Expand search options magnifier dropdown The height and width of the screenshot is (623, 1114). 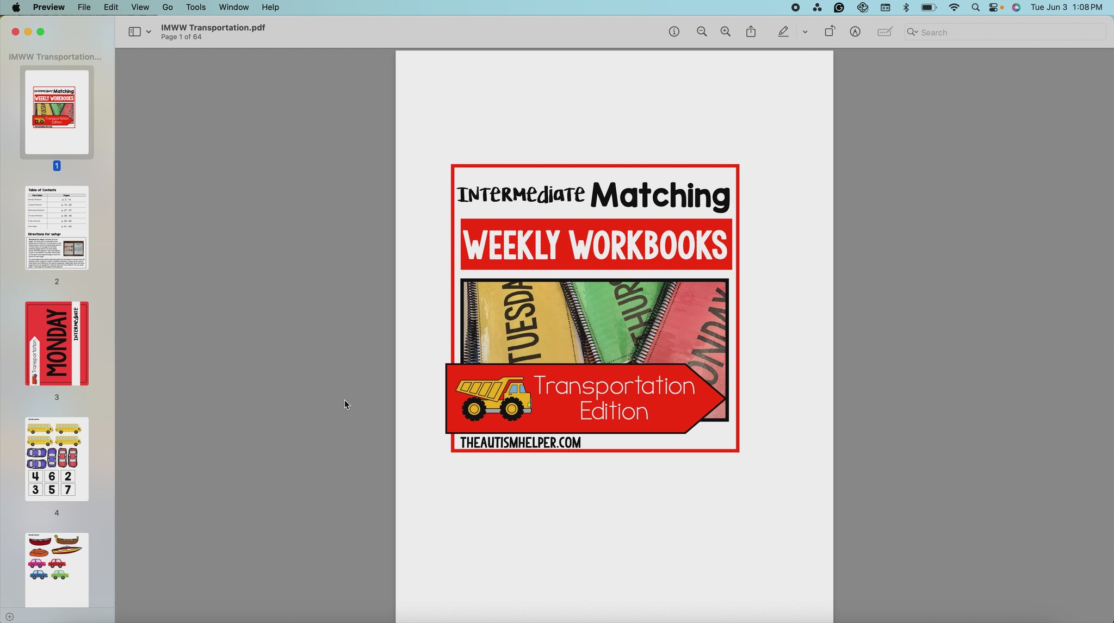pyautogui.click(x=913, y=32)
